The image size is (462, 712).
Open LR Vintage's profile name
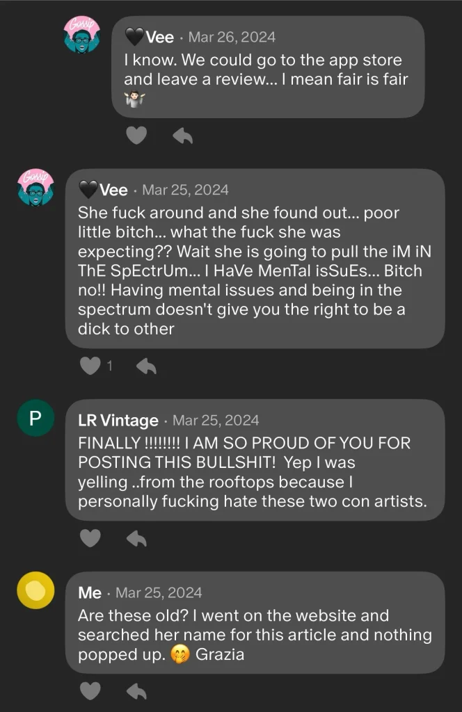point(118,421)
